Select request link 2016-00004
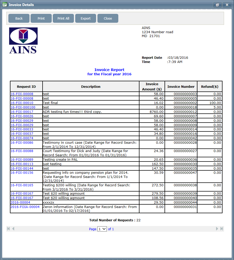Screen dimensions: 234x260 [x=20, y=202]
